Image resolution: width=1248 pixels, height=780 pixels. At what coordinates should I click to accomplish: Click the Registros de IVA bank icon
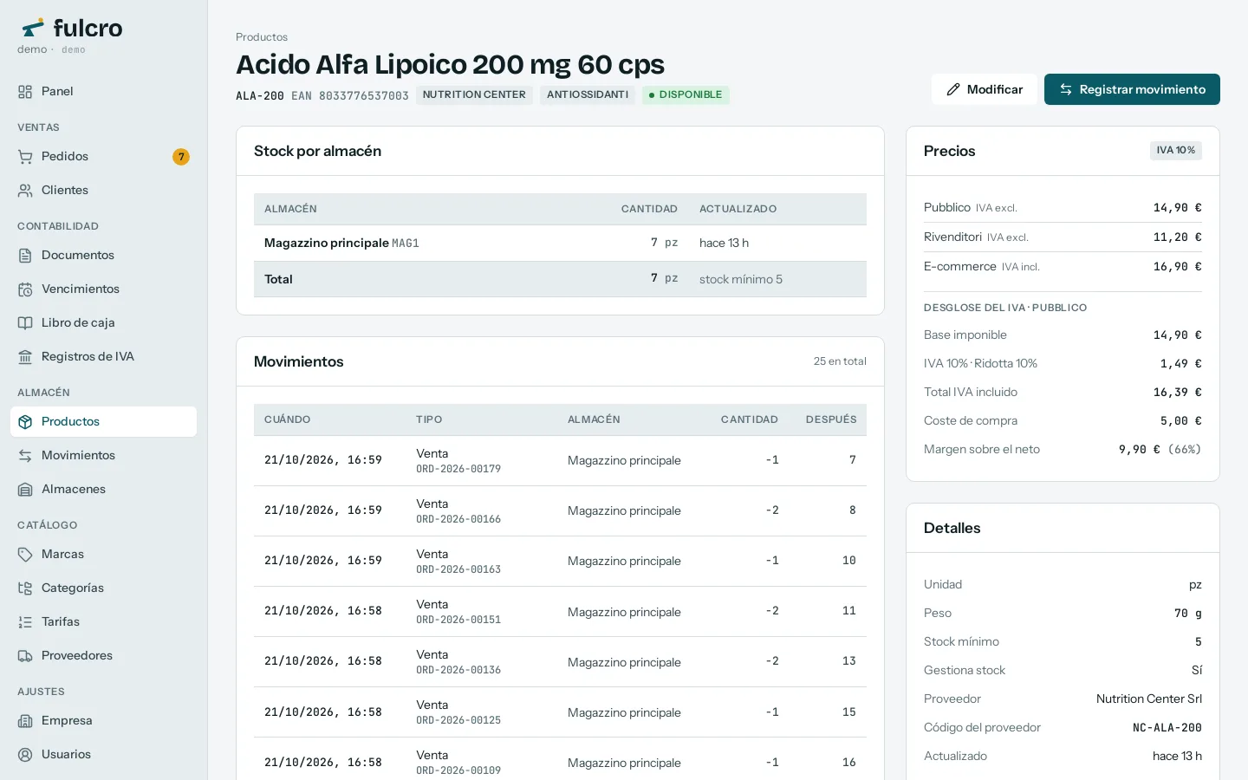pos(25,357)
